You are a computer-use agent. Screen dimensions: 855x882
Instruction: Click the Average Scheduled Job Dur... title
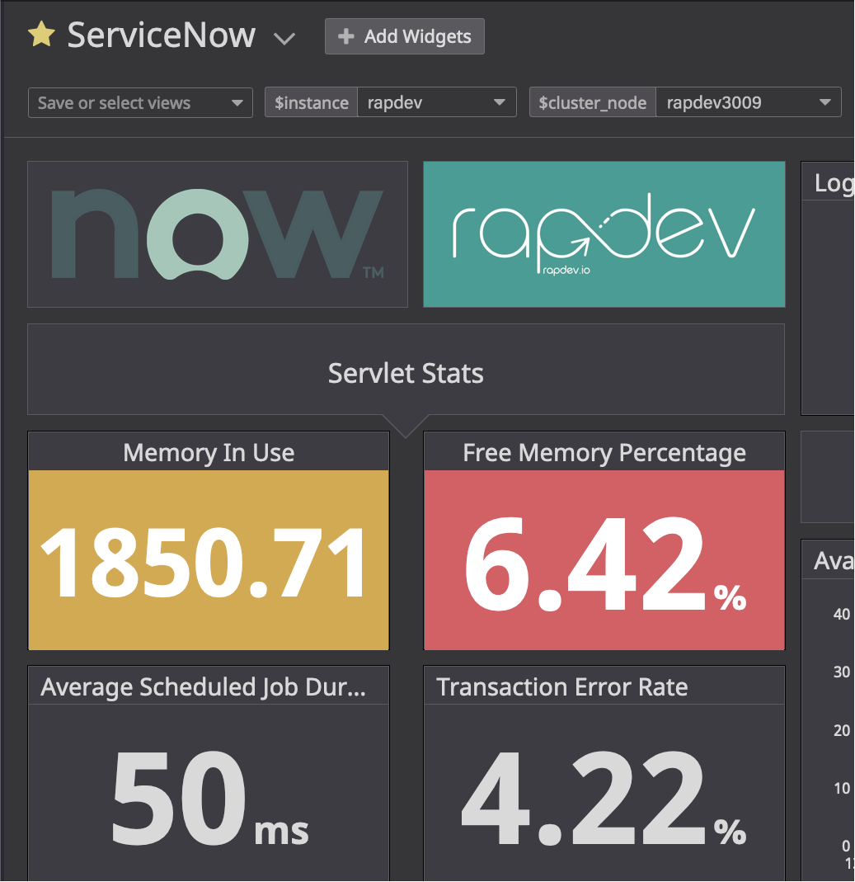click(x=204, y=686)
